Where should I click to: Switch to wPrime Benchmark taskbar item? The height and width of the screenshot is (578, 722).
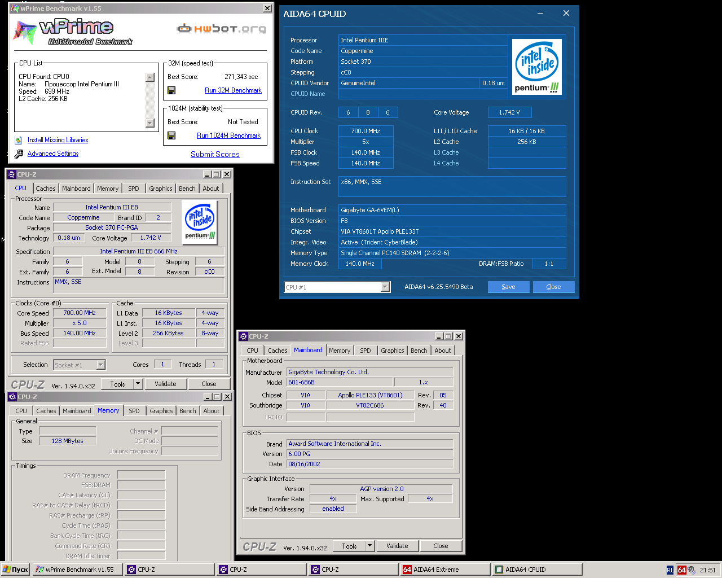(x=78, y=570)
